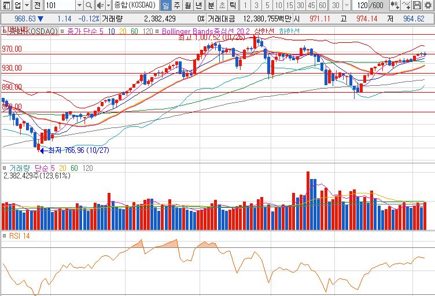Screen dimensions: 435x296
Task: Toggle the side panel icon at toolbar start
Action: pos(6,5)
